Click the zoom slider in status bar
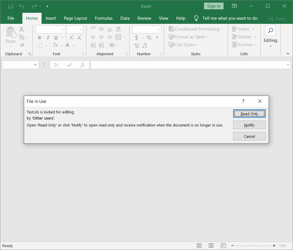 (x=253, y=246)
